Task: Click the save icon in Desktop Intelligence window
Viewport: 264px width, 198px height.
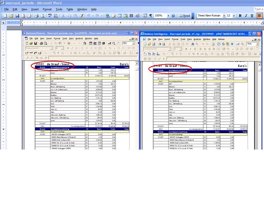Action: click(154, 44)
